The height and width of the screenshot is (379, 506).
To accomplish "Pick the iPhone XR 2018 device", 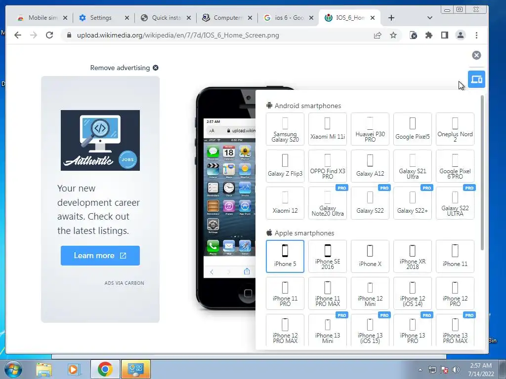I will [x=413, y=257].
